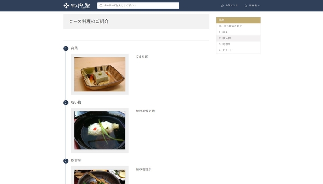
Task: Expand the 管理者 dropdown chevron
Action: tap(259, 6)
